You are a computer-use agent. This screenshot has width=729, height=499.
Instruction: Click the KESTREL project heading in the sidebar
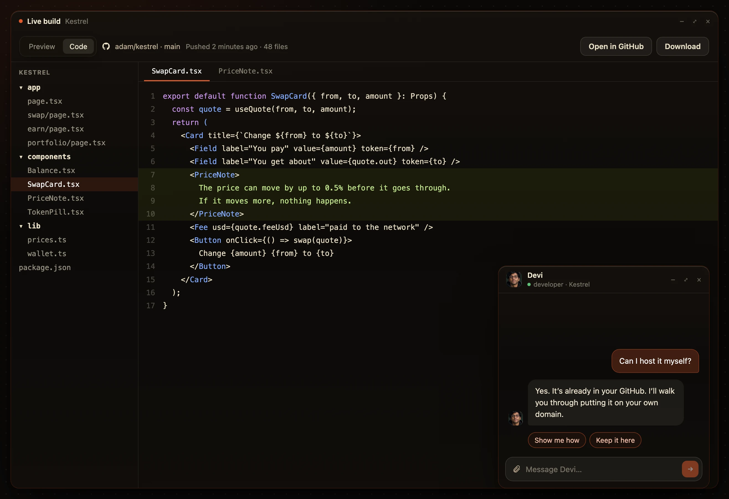coord(34,73)
